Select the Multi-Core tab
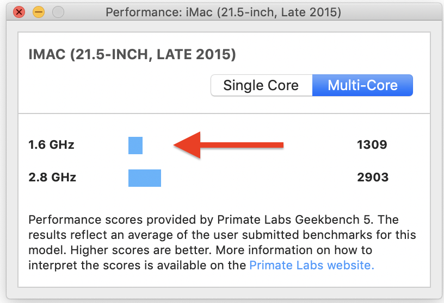444x303 pixels. (x=362, y=85)
